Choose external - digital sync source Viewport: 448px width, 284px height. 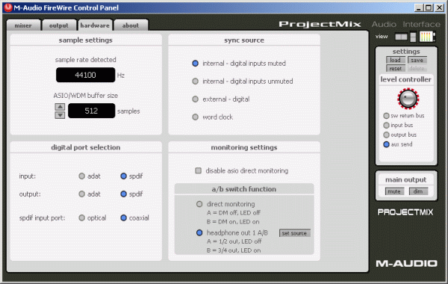point(195,99)
